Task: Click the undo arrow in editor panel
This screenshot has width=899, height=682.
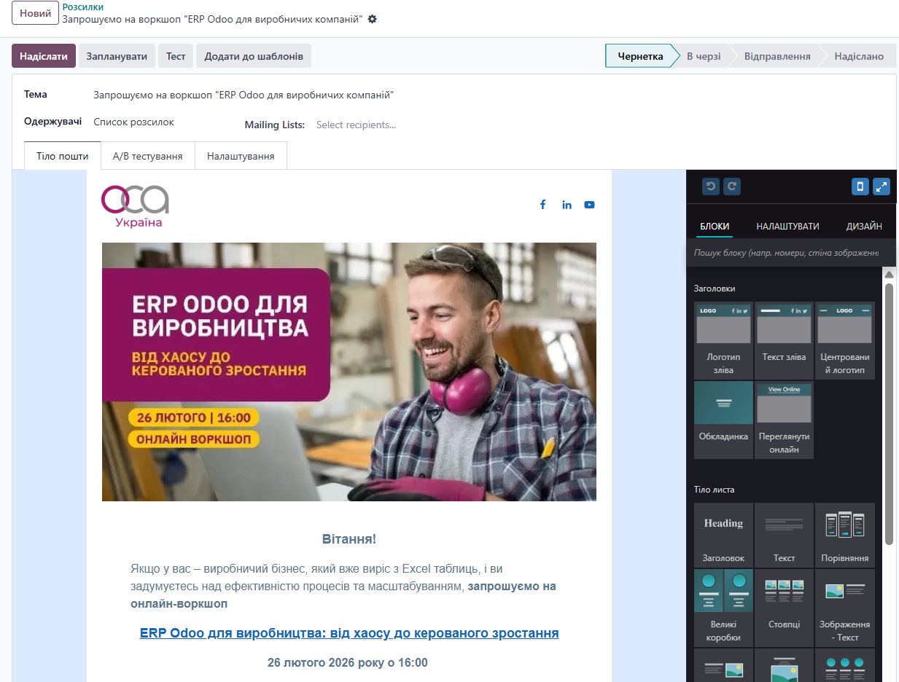Action: pos(711,187)
